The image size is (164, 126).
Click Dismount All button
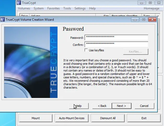(108, 118)
